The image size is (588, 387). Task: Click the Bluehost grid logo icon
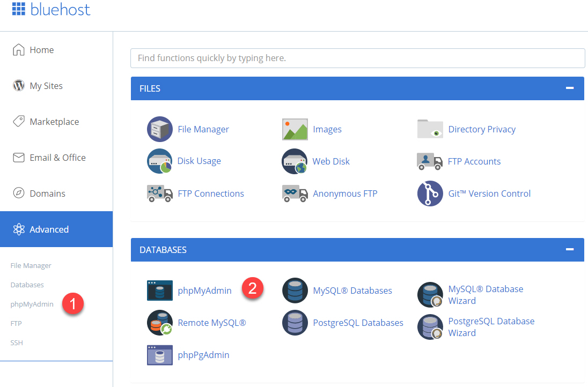pyautogui.click(x=19, y=9)
